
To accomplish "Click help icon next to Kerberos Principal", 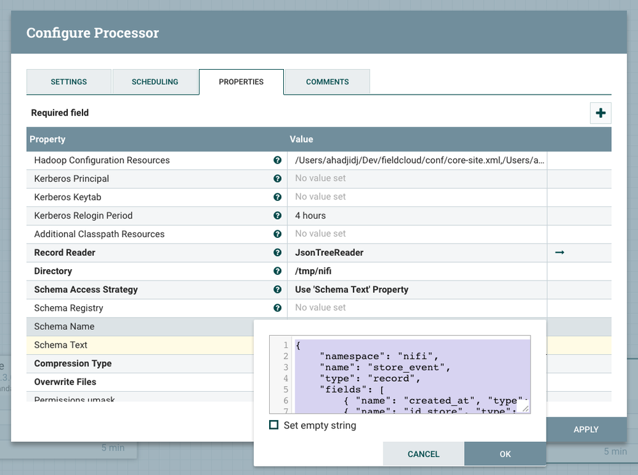I will pos(277,179).
